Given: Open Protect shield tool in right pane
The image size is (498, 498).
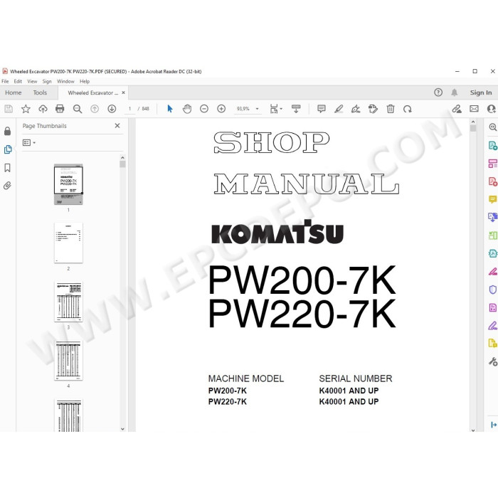Looking at the screenshot, I should (492, 290).
